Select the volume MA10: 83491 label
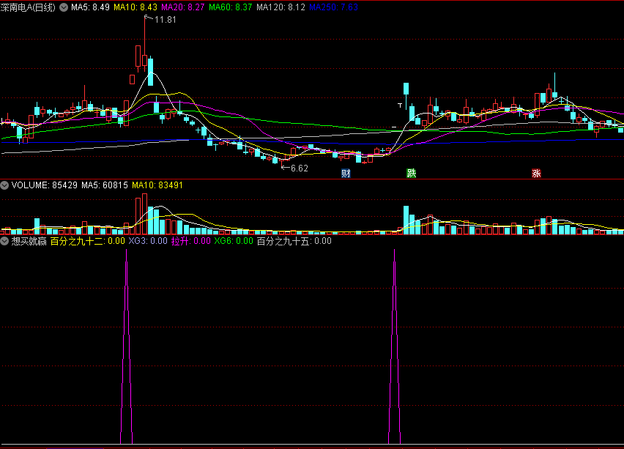The height and width of the screenshot is (449, 624). click(x=157, y=185)
